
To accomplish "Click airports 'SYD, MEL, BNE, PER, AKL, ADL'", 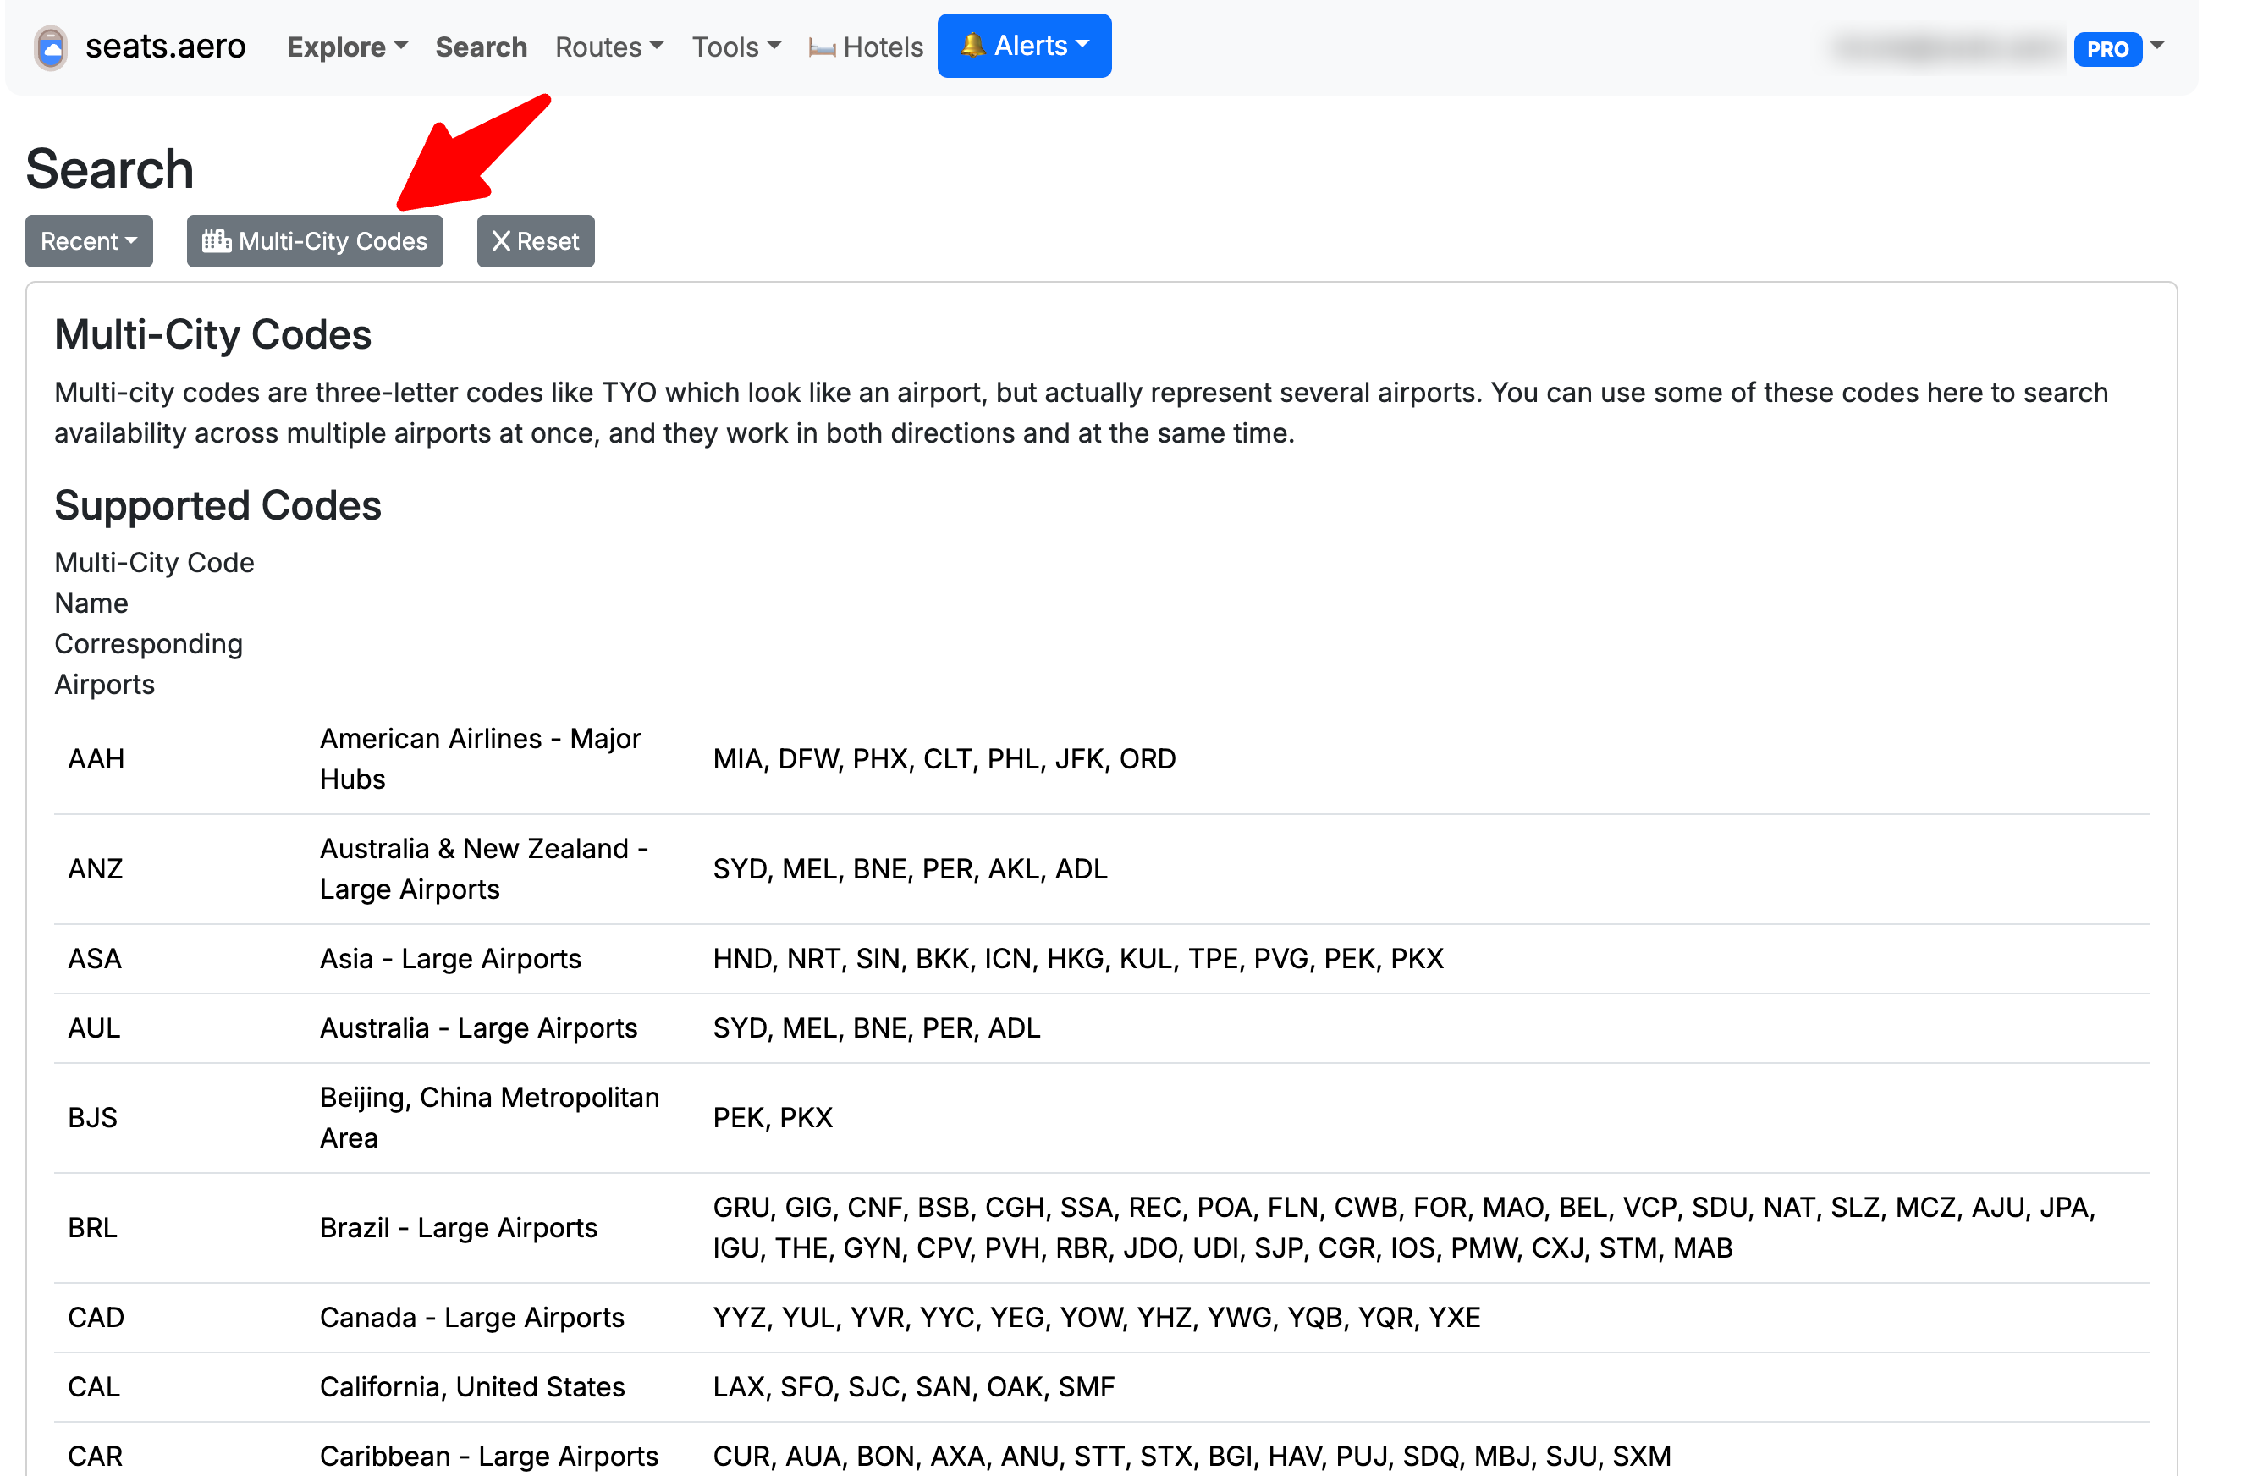I will 910,869.
